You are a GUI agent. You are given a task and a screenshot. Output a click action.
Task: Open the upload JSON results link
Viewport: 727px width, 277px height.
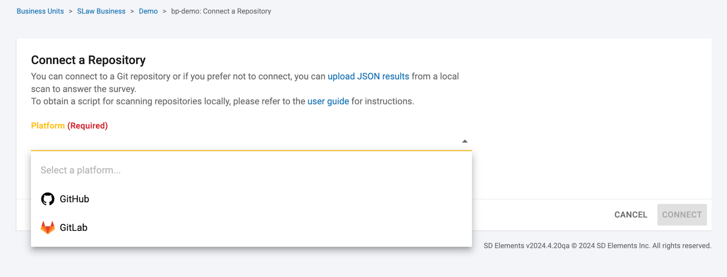tap(368, 77)
